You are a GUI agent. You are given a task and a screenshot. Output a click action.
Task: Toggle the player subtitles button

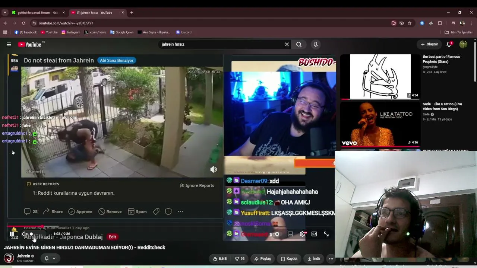[290, 234]
